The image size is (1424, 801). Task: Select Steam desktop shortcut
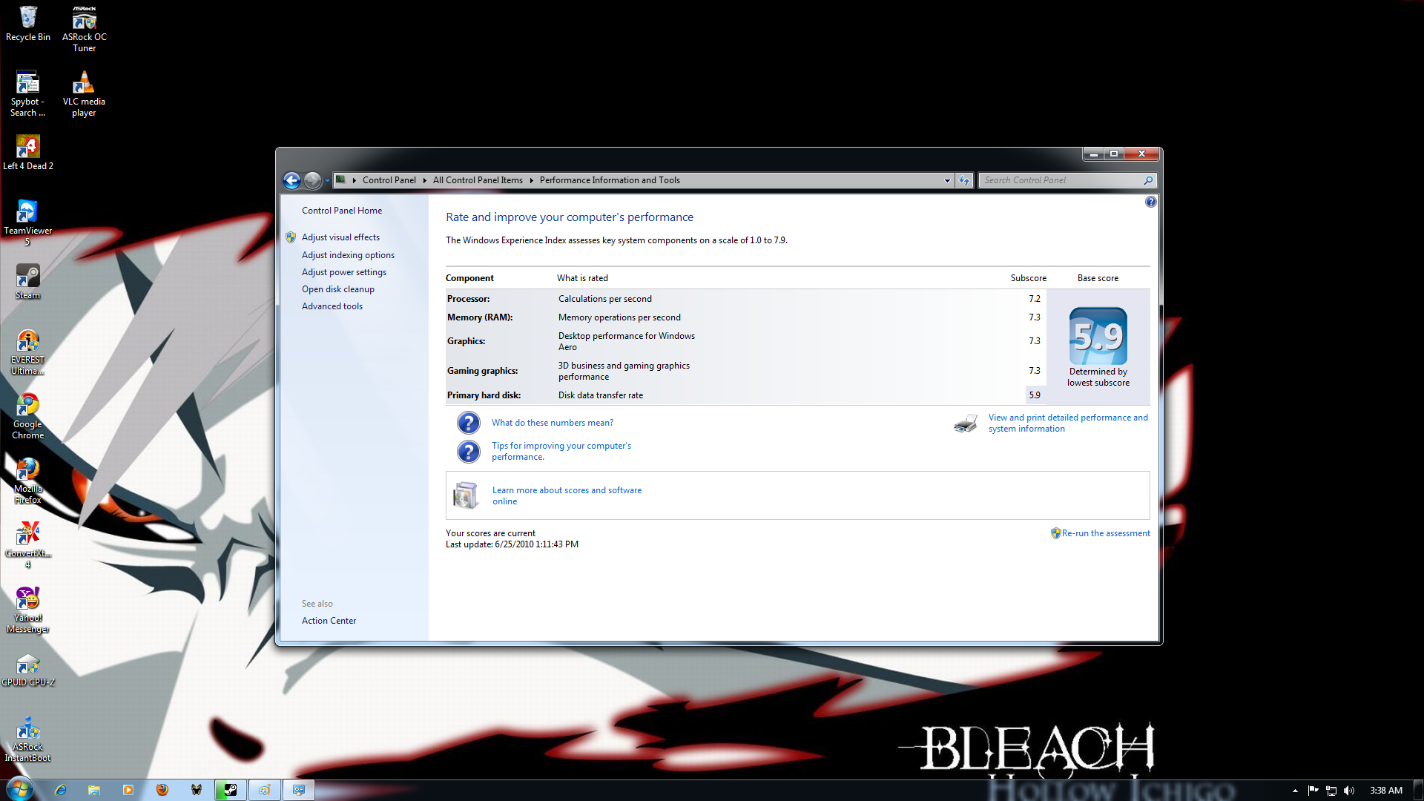point(27,282)
